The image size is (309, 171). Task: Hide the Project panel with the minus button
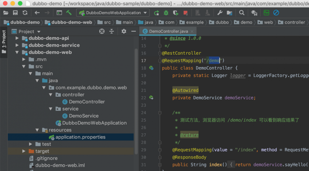click(x=133, y=31)
